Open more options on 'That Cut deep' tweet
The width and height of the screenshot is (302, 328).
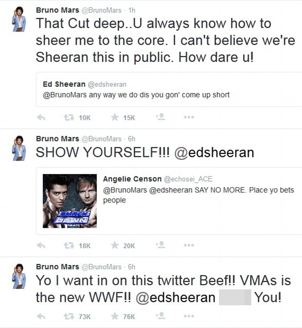click(189, 118)
